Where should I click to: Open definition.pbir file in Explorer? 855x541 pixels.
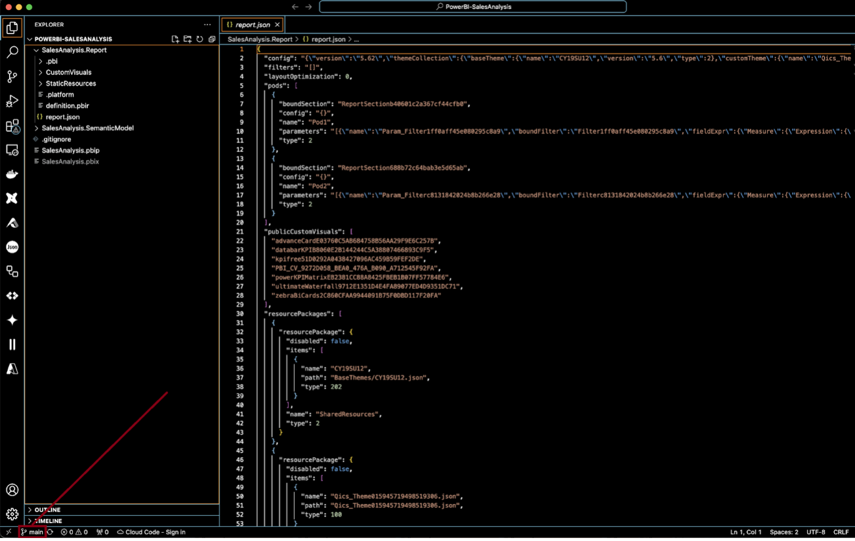(67, 106)
